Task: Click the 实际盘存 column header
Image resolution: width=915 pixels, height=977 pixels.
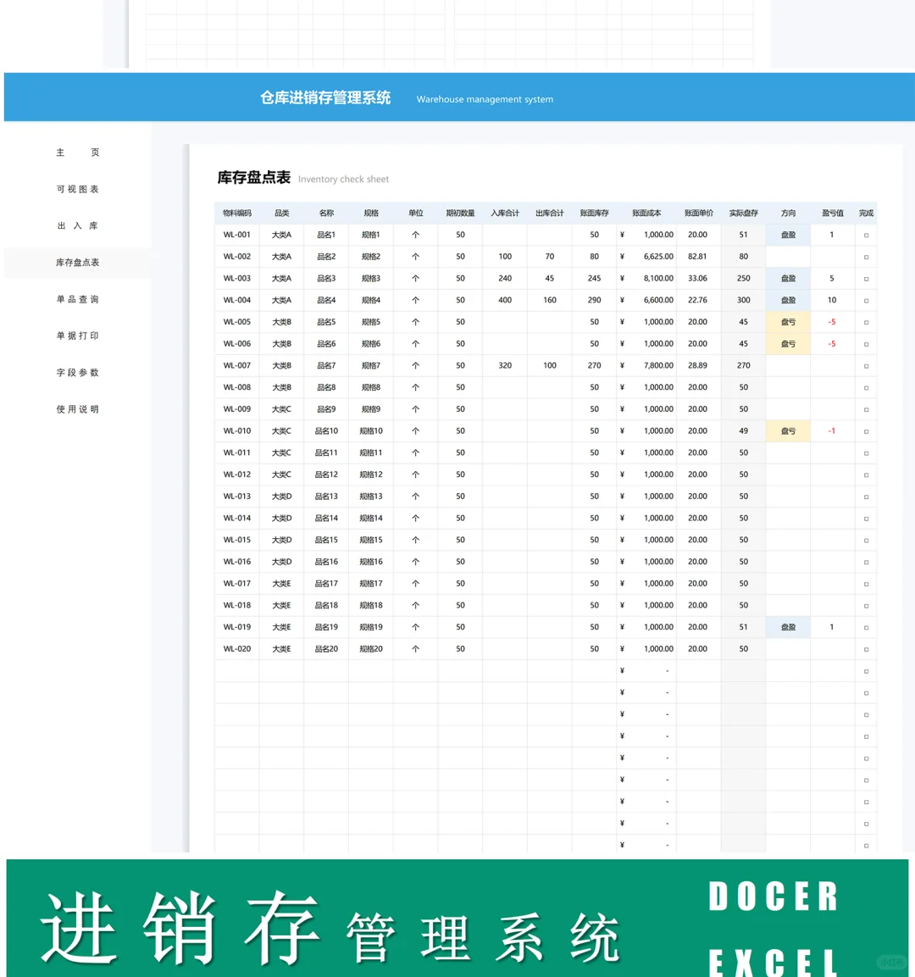Action: 743,213
